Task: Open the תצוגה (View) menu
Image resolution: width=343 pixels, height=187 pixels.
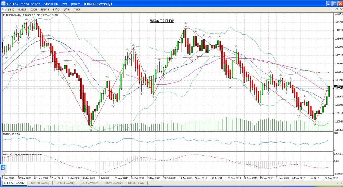Action: tap(22, 9)
